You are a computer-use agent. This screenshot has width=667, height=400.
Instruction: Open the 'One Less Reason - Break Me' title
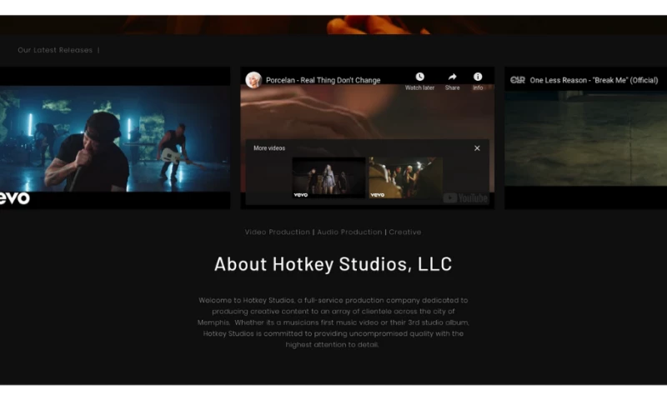click(594, 81)
